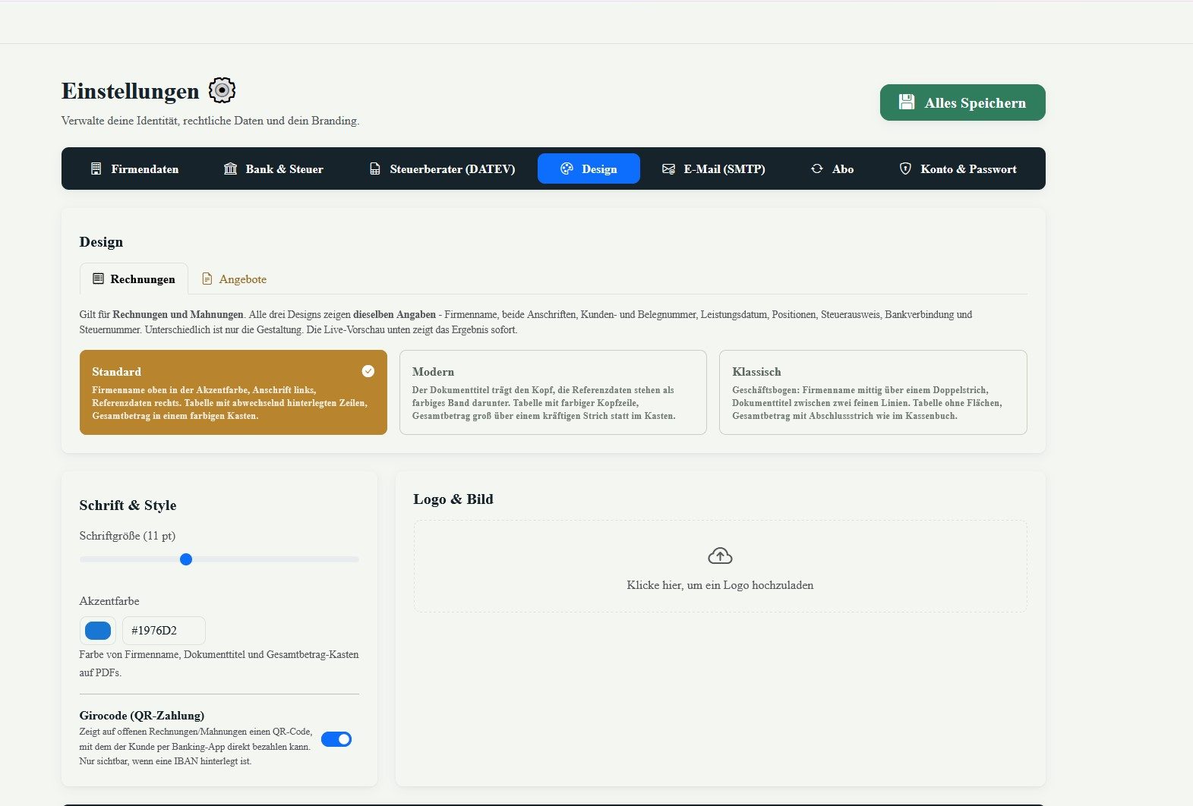Click the cloud upload icon
The height and width of the screenshot is (806, 1193).
[x=720, y=556]
